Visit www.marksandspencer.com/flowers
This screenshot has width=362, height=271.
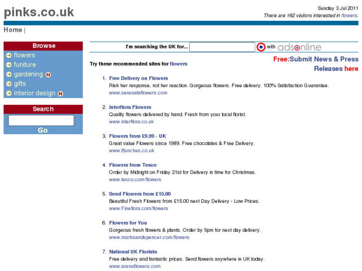[x=149, y=237]
